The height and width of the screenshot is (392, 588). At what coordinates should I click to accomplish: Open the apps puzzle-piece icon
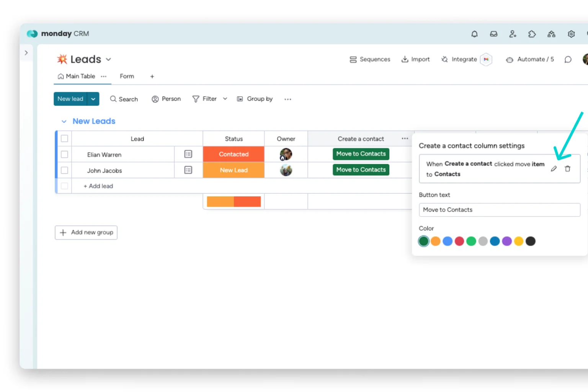(x=532, y=34)
